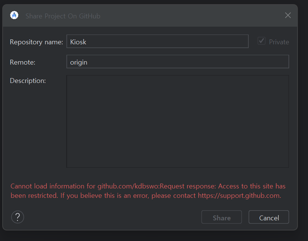This screenshot has height=241, width=308.
Task: Click the 'Share Project On GitHub' title text
Action: tap(63, 16)
